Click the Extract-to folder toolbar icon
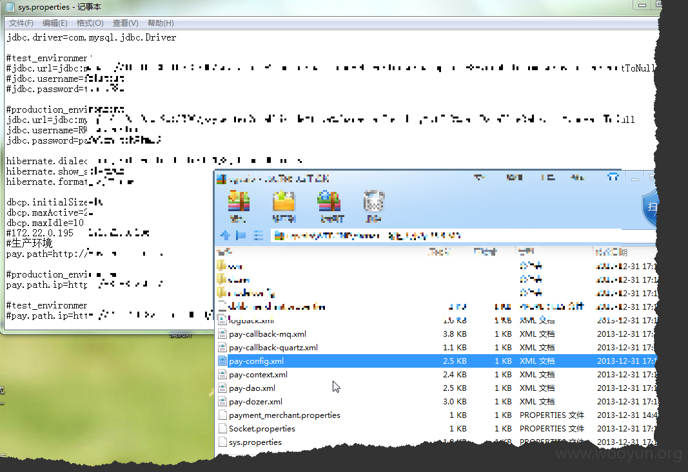 [284, 207]
